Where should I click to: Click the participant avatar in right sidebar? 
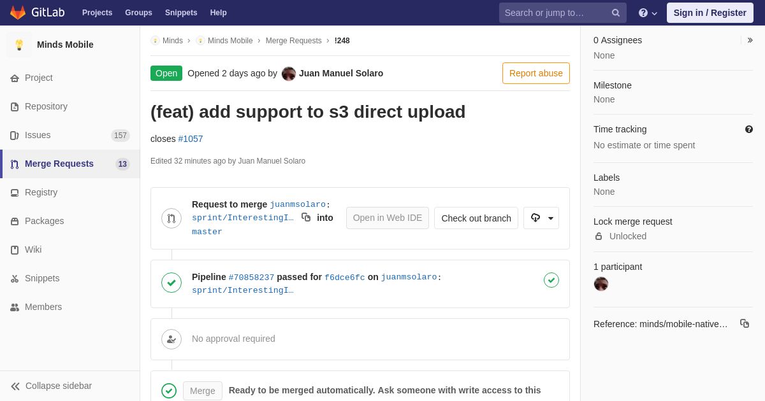coord(601,284)
